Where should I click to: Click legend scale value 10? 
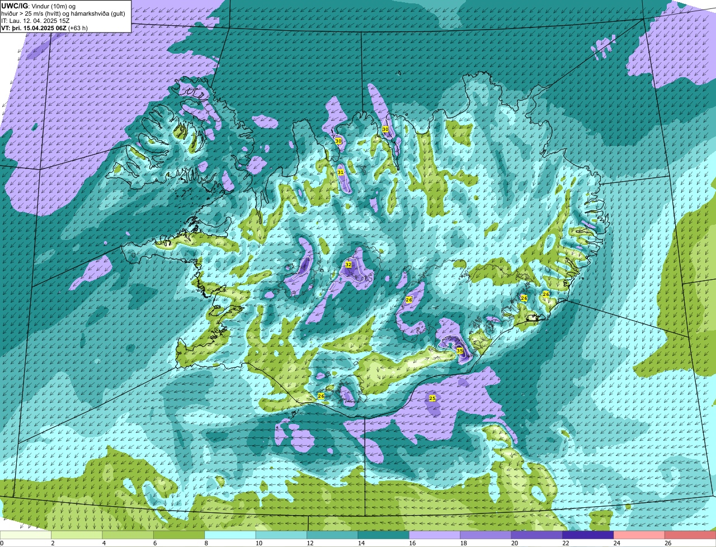tap(258, 543)
